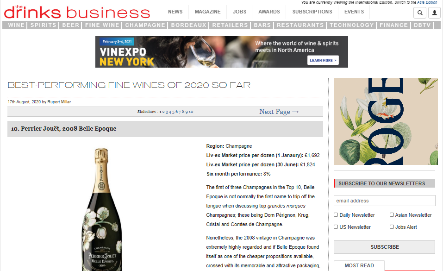Click the Perrier Jouët bottle image
443x271 pixels.
point(102,209)
